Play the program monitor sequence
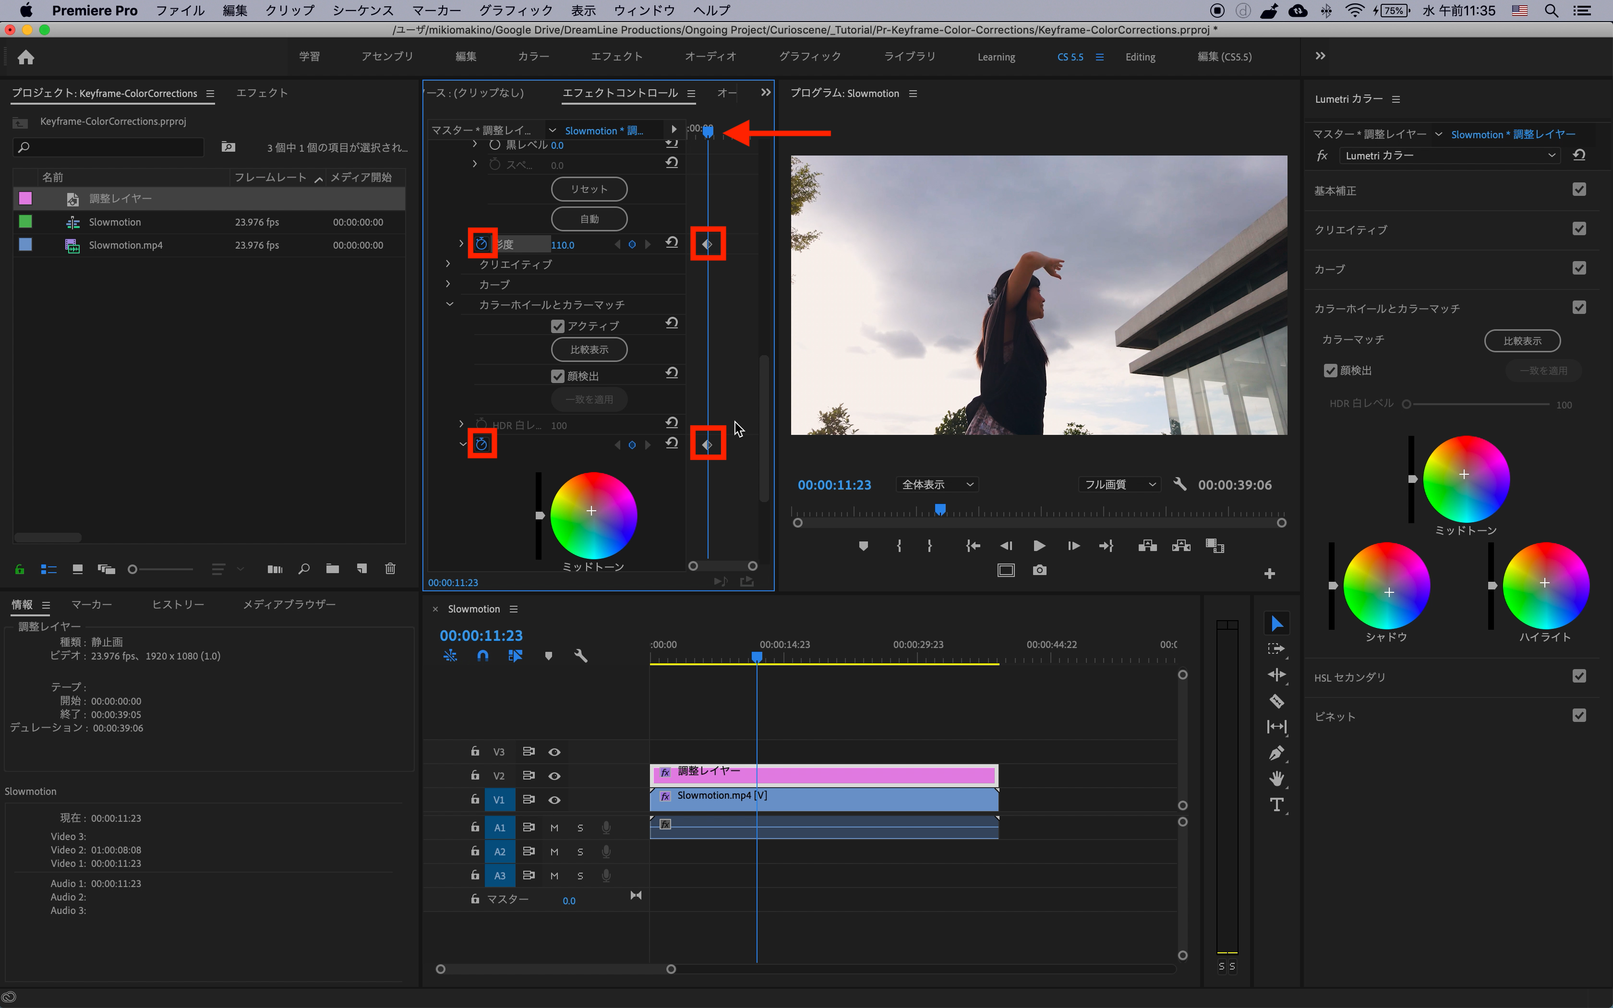The image size is (1613, 1008). click(1039, 546)
